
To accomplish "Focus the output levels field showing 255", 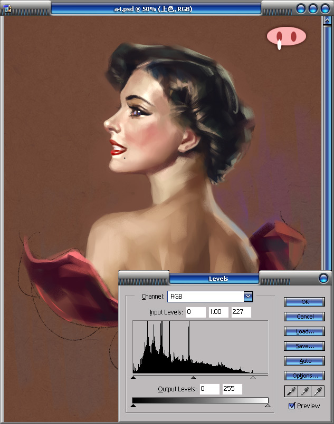I will [232, 389].
